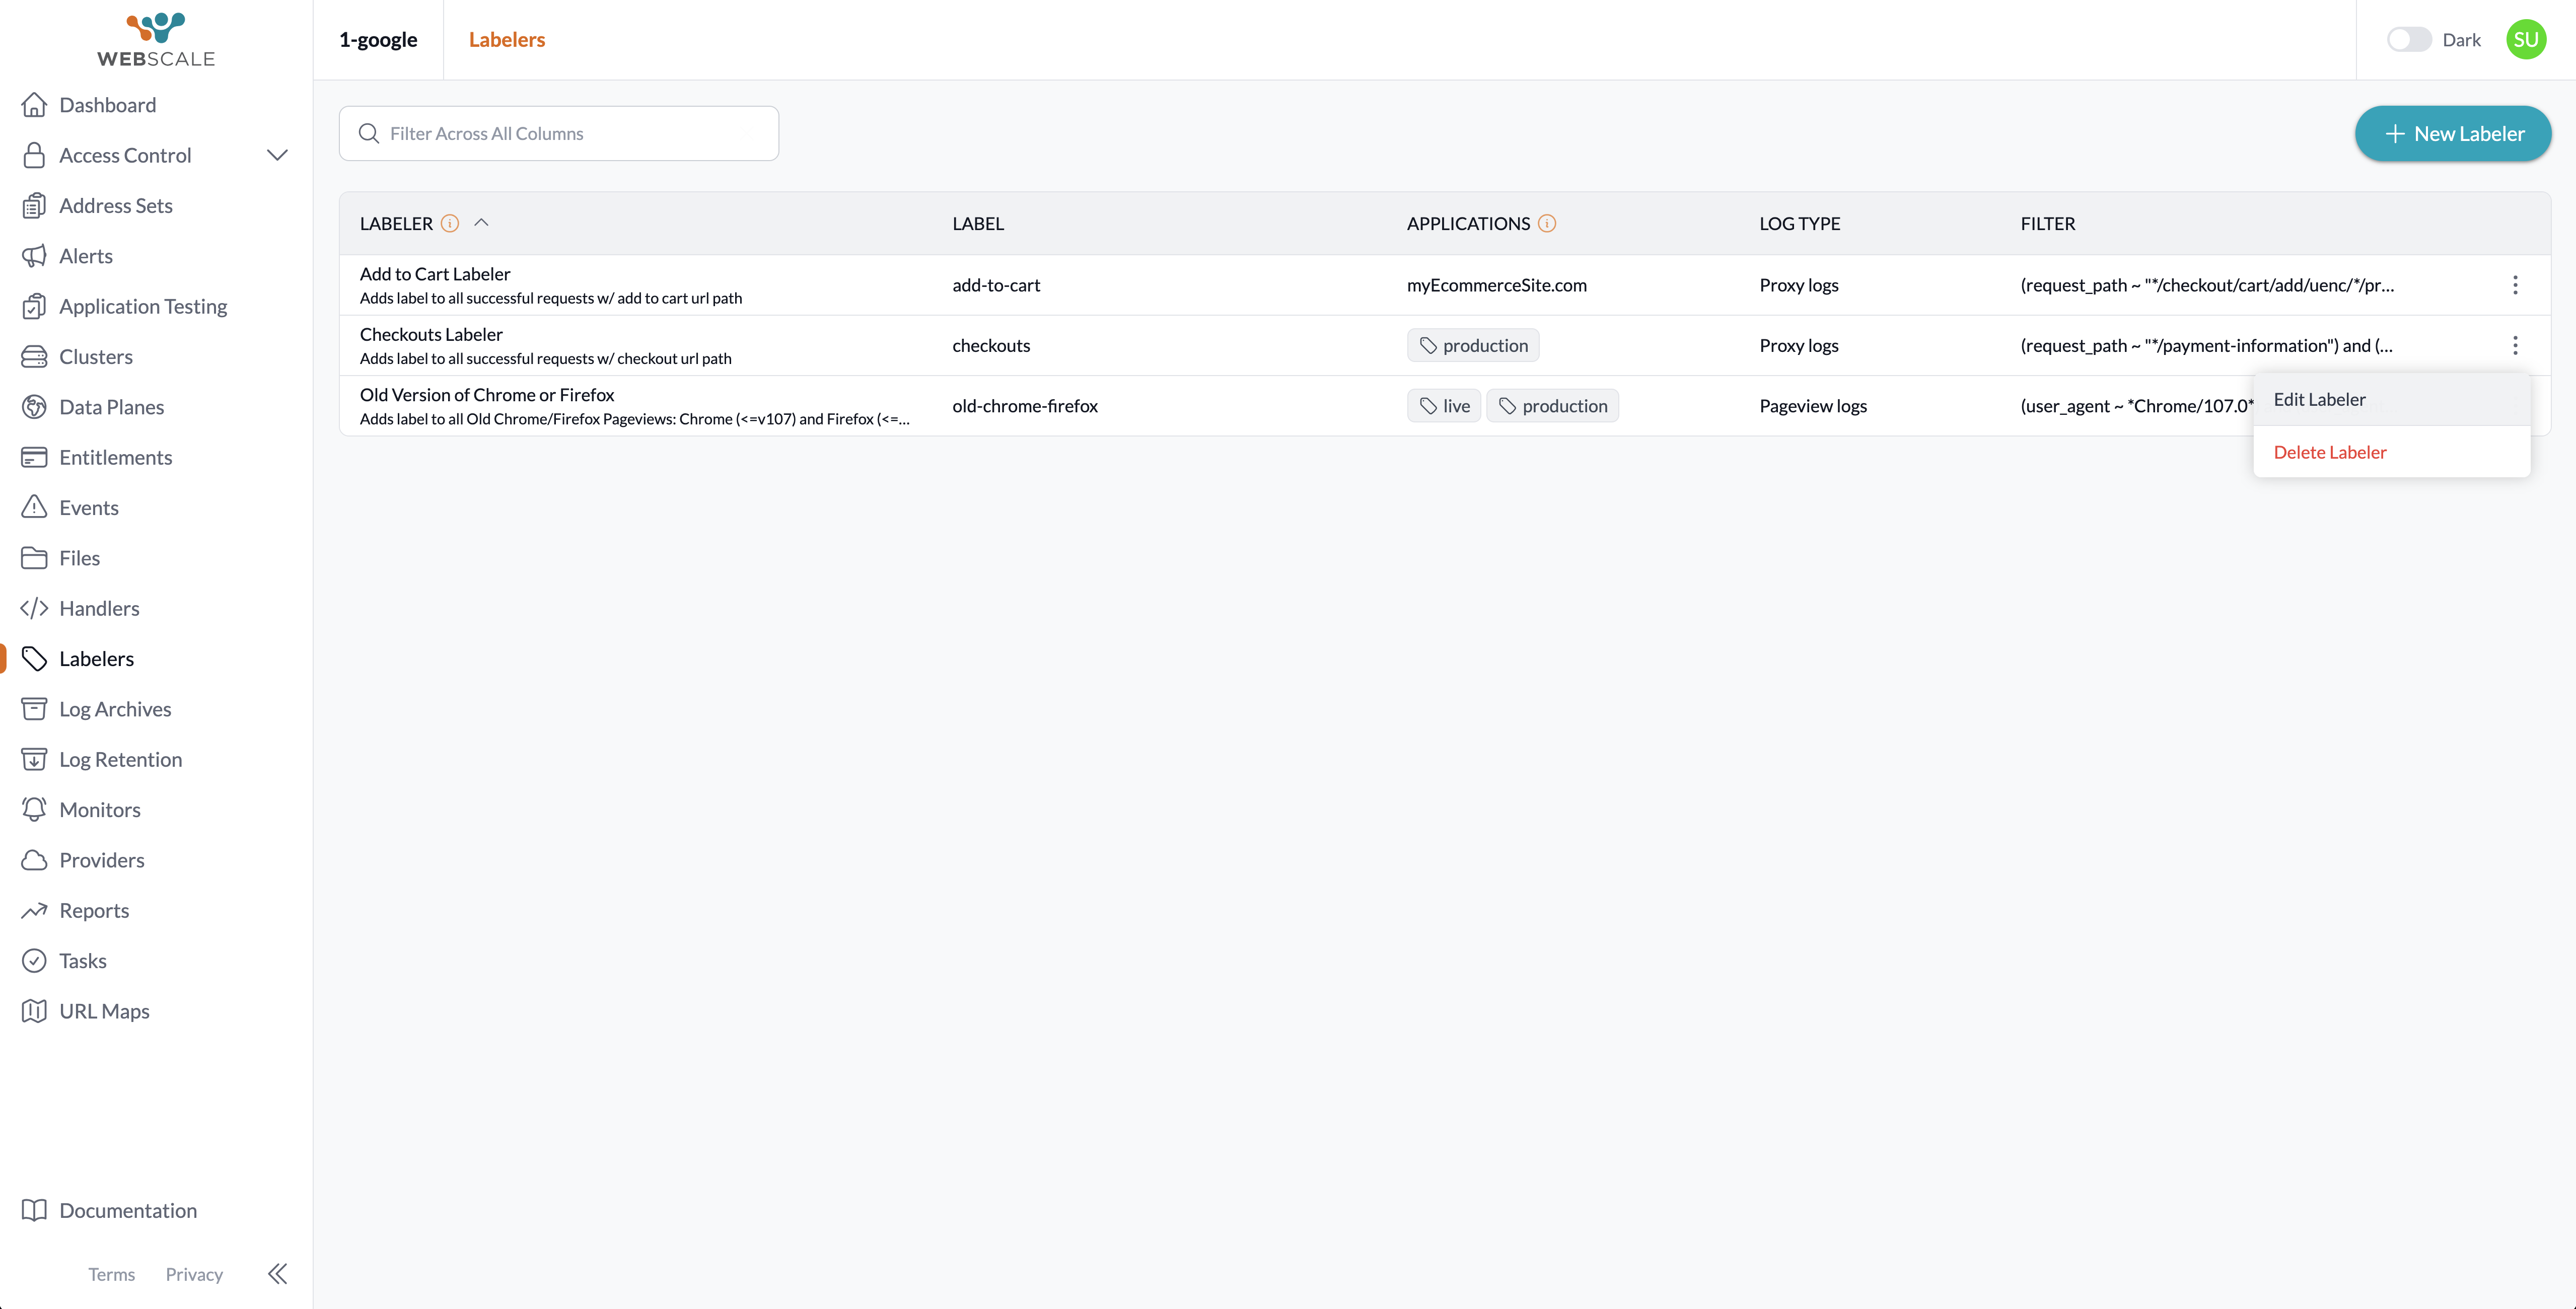The height and width of the screenshot is (1309, 2576).
Task: Select Edit Labeler from context menu
Action: (2319, 399)
